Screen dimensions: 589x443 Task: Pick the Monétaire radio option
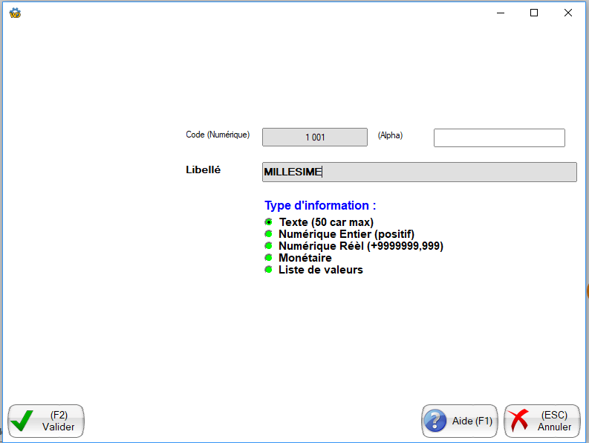(x=269, y=258)
